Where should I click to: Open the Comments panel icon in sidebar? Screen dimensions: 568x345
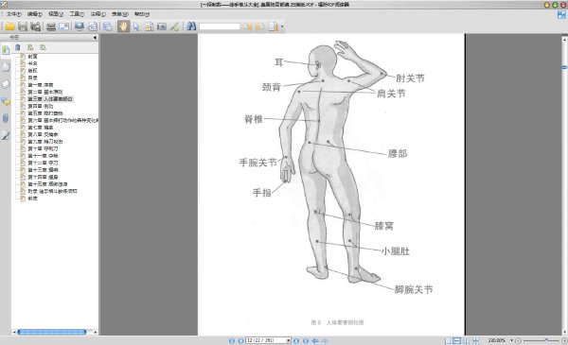click(6, 101)
